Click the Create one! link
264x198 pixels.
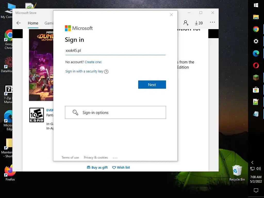coord(93,62)
